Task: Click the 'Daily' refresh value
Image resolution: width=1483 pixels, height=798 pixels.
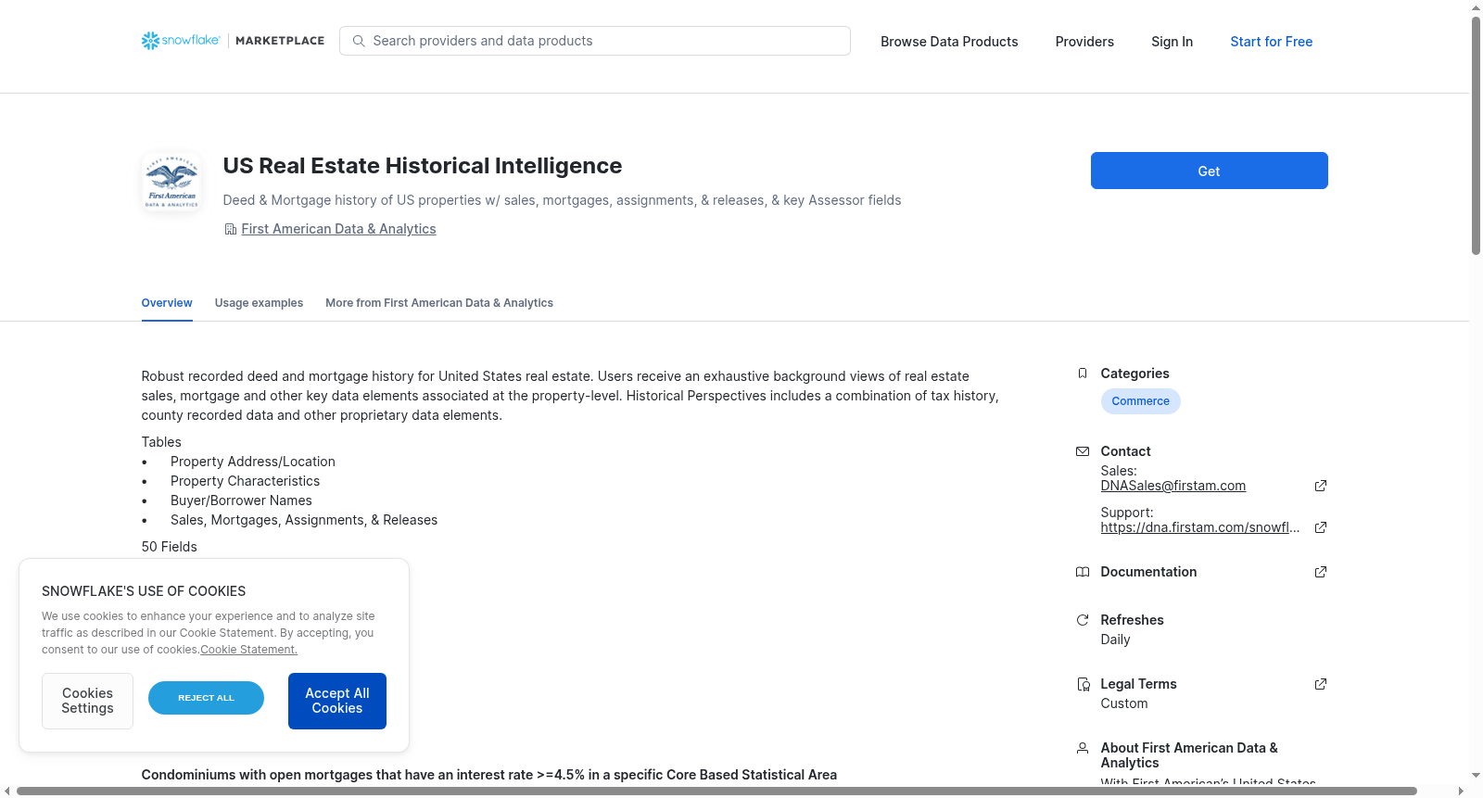Action: pyautogui.click(x=1115, y=640)
